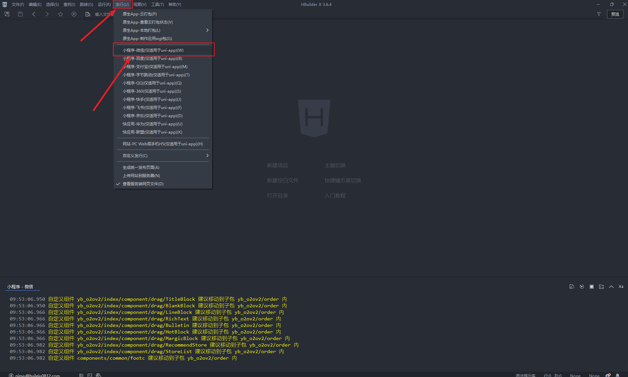Screen dimensions: 628x377
Task: Click the 预览 button
Action: (x=615, y=14)
